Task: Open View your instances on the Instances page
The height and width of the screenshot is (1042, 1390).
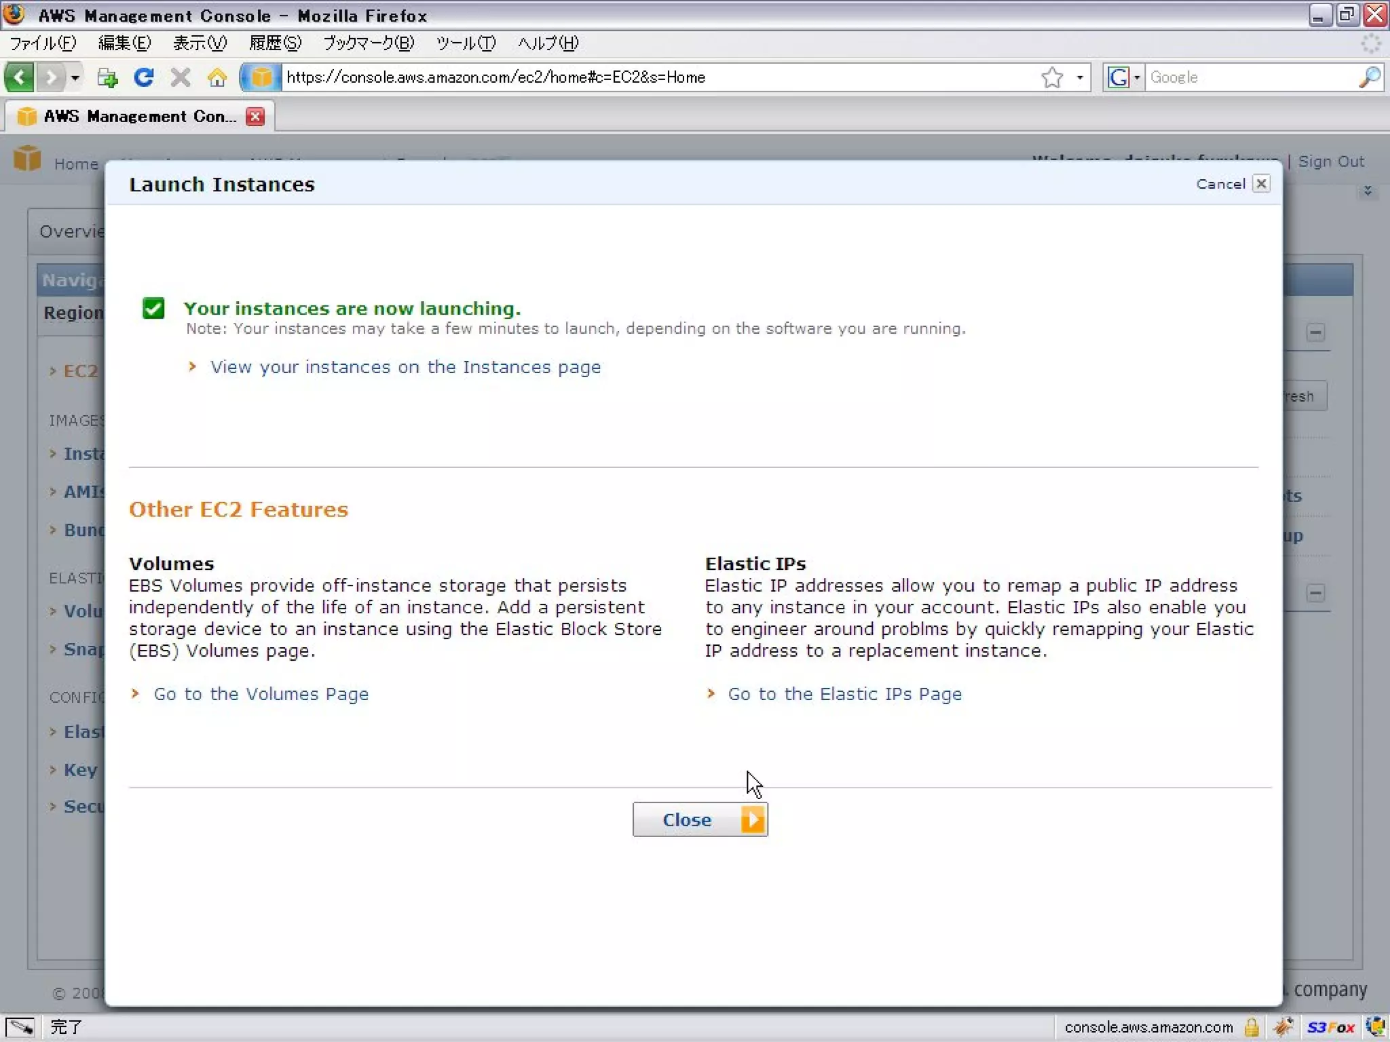Action: click(x=405, y=367)
